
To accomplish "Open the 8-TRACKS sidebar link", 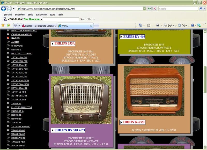I will [x=17, y=46].
